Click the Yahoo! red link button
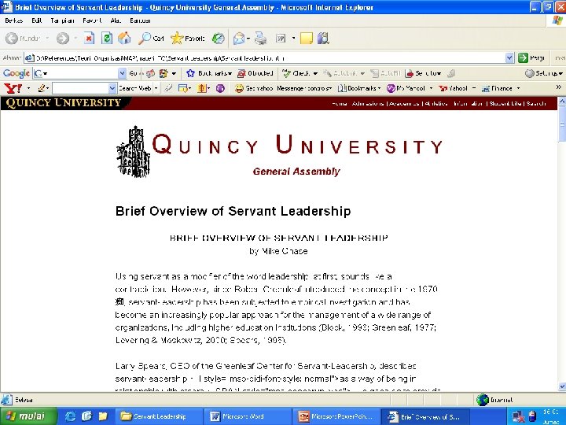This screenshot has height=425, width=566. (x=453, y=88)
